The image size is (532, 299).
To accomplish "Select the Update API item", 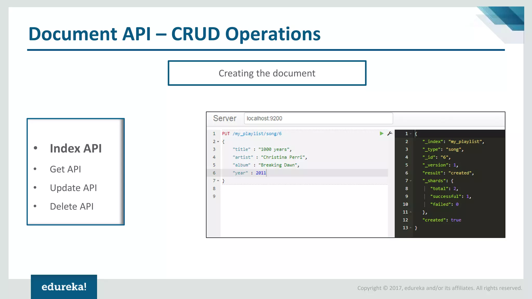I will pos(73,188).
